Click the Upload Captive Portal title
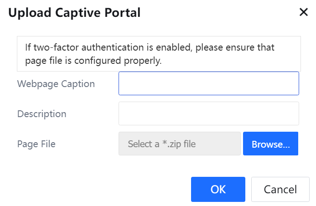Viewport: 316px width, 206px height. click(x=74, y=13)
